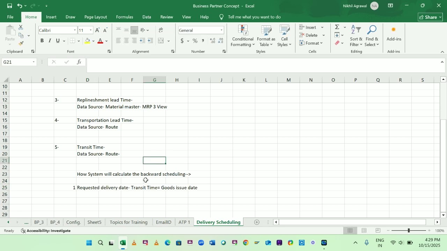The height and width of the screenshot is (251, 447).
Task: Click the Clear eraser icon
Action: [337, 43]
